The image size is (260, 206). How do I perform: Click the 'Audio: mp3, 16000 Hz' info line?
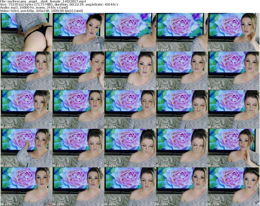[34, 8]
